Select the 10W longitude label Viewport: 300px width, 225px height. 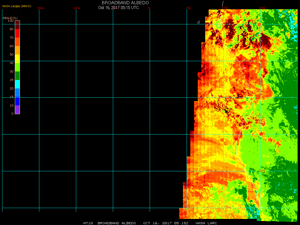76,8
